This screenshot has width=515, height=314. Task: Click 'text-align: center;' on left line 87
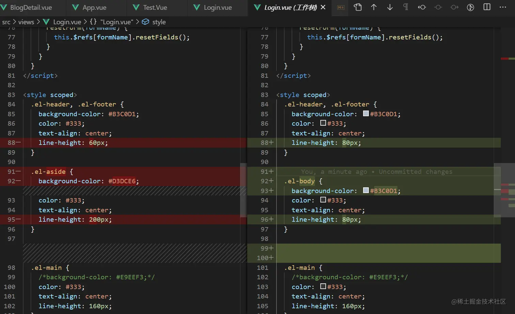coord(75,133)
